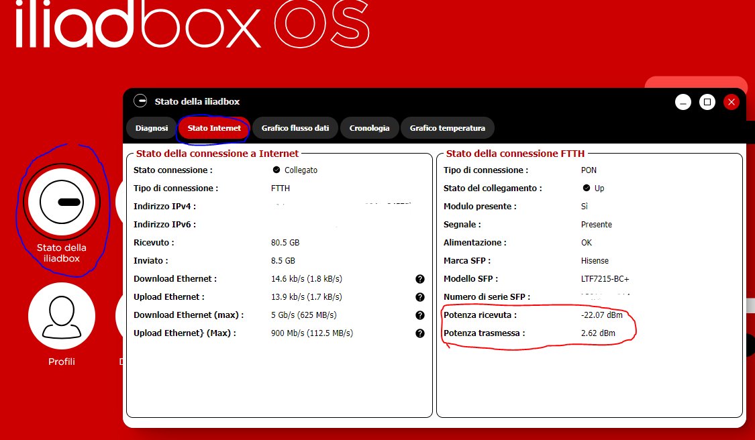Switch to the Diagnosi tab
Image resolution: width=755 pixels, height=440 pixels.
click(152, 128)
